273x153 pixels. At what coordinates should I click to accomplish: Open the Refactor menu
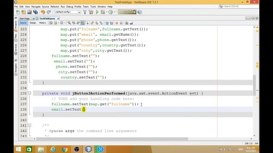[55, 7]
